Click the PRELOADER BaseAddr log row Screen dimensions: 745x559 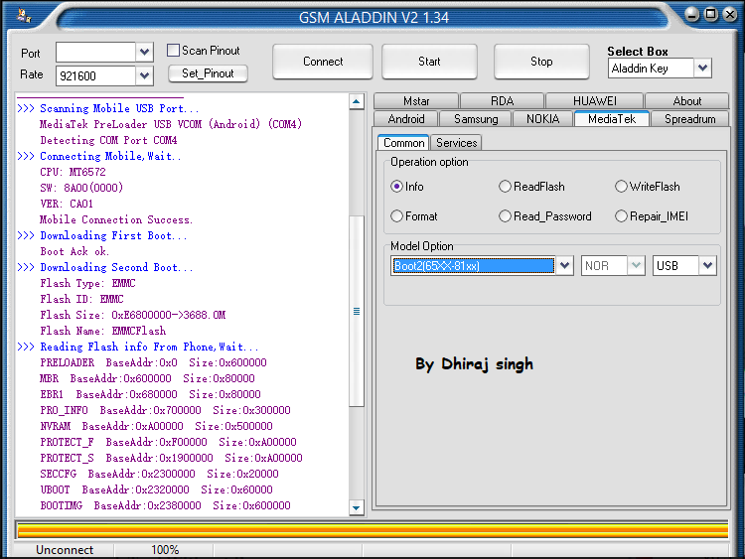point(153,362)
